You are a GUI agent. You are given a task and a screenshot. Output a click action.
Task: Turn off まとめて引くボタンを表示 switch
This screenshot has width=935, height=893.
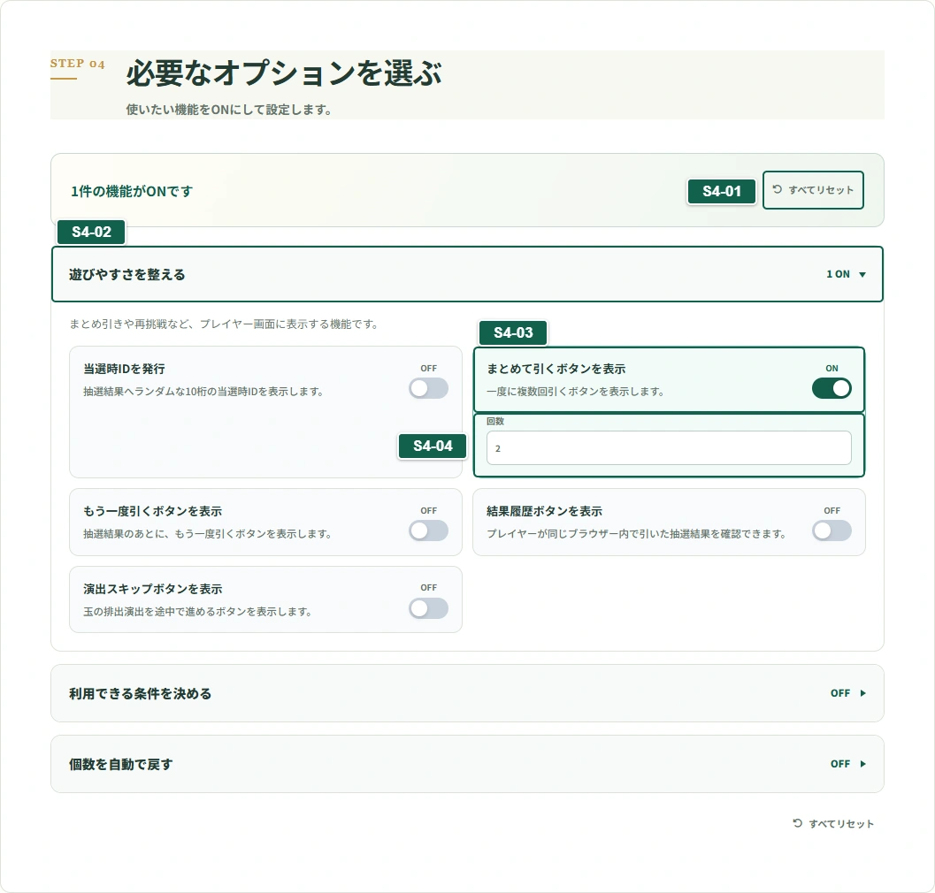coord(832,388)
